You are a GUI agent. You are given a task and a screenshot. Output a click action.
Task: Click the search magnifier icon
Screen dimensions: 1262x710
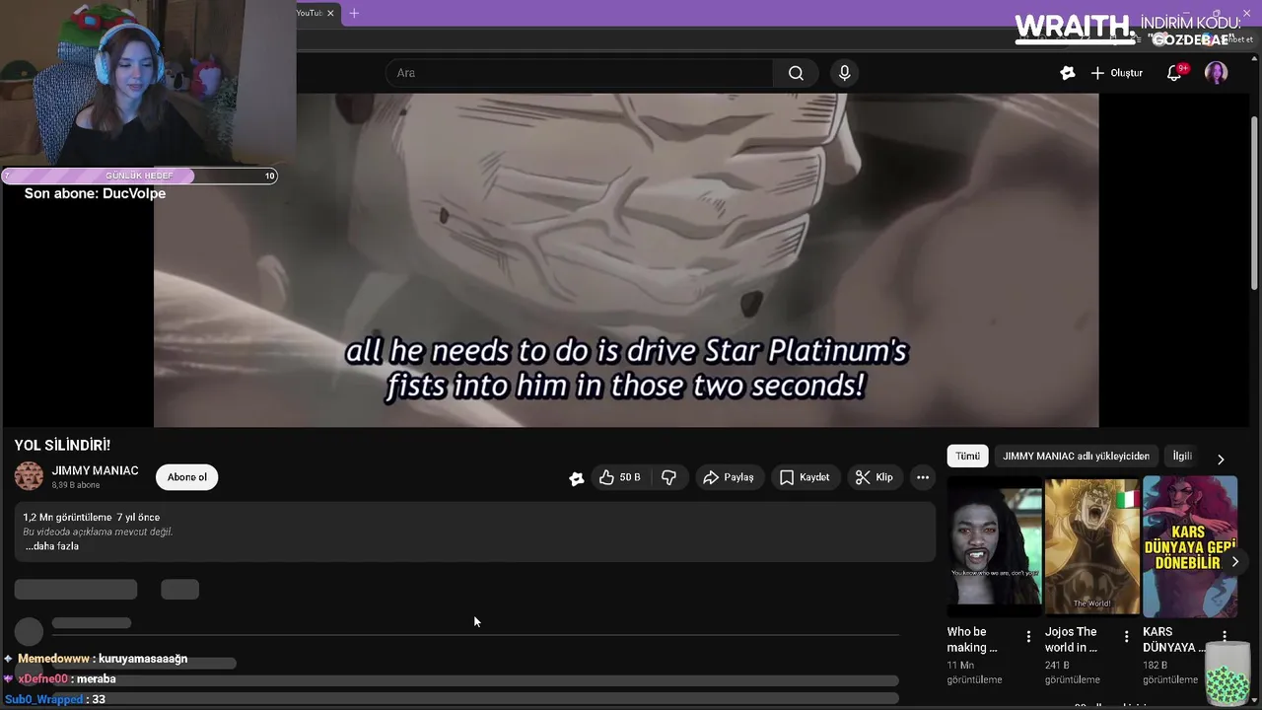tap(796, 73)
